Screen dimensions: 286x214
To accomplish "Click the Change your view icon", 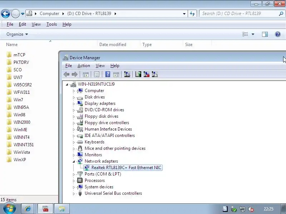I will pyautogui.click(x=245, y=34).
